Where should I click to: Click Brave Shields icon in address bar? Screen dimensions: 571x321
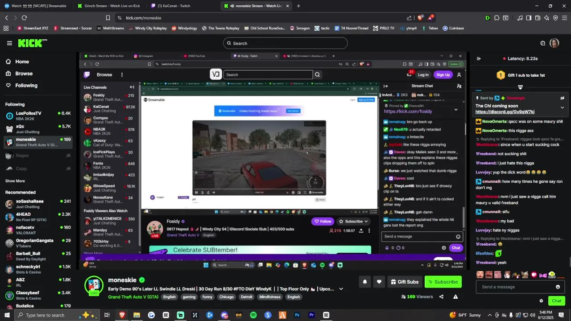[x=420, y=18]
